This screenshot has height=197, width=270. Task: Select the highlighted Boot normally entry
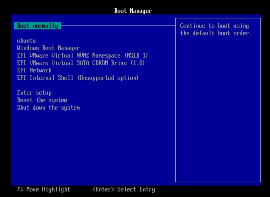tap(38, 26)
